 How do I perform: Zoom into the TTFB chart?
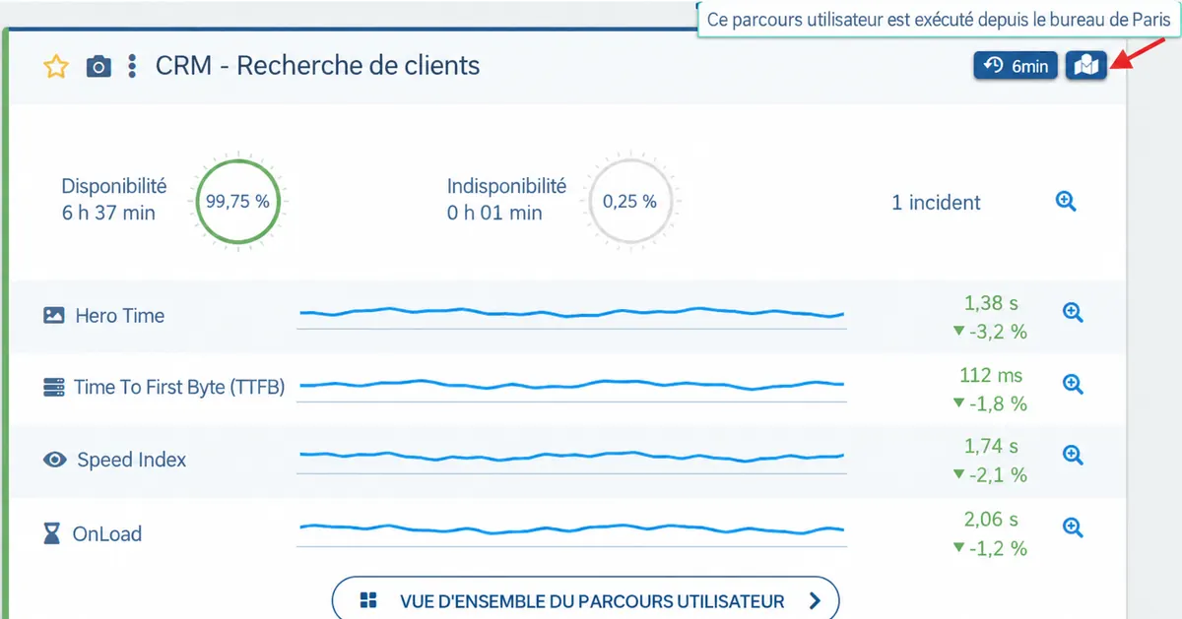point(1074,384)
